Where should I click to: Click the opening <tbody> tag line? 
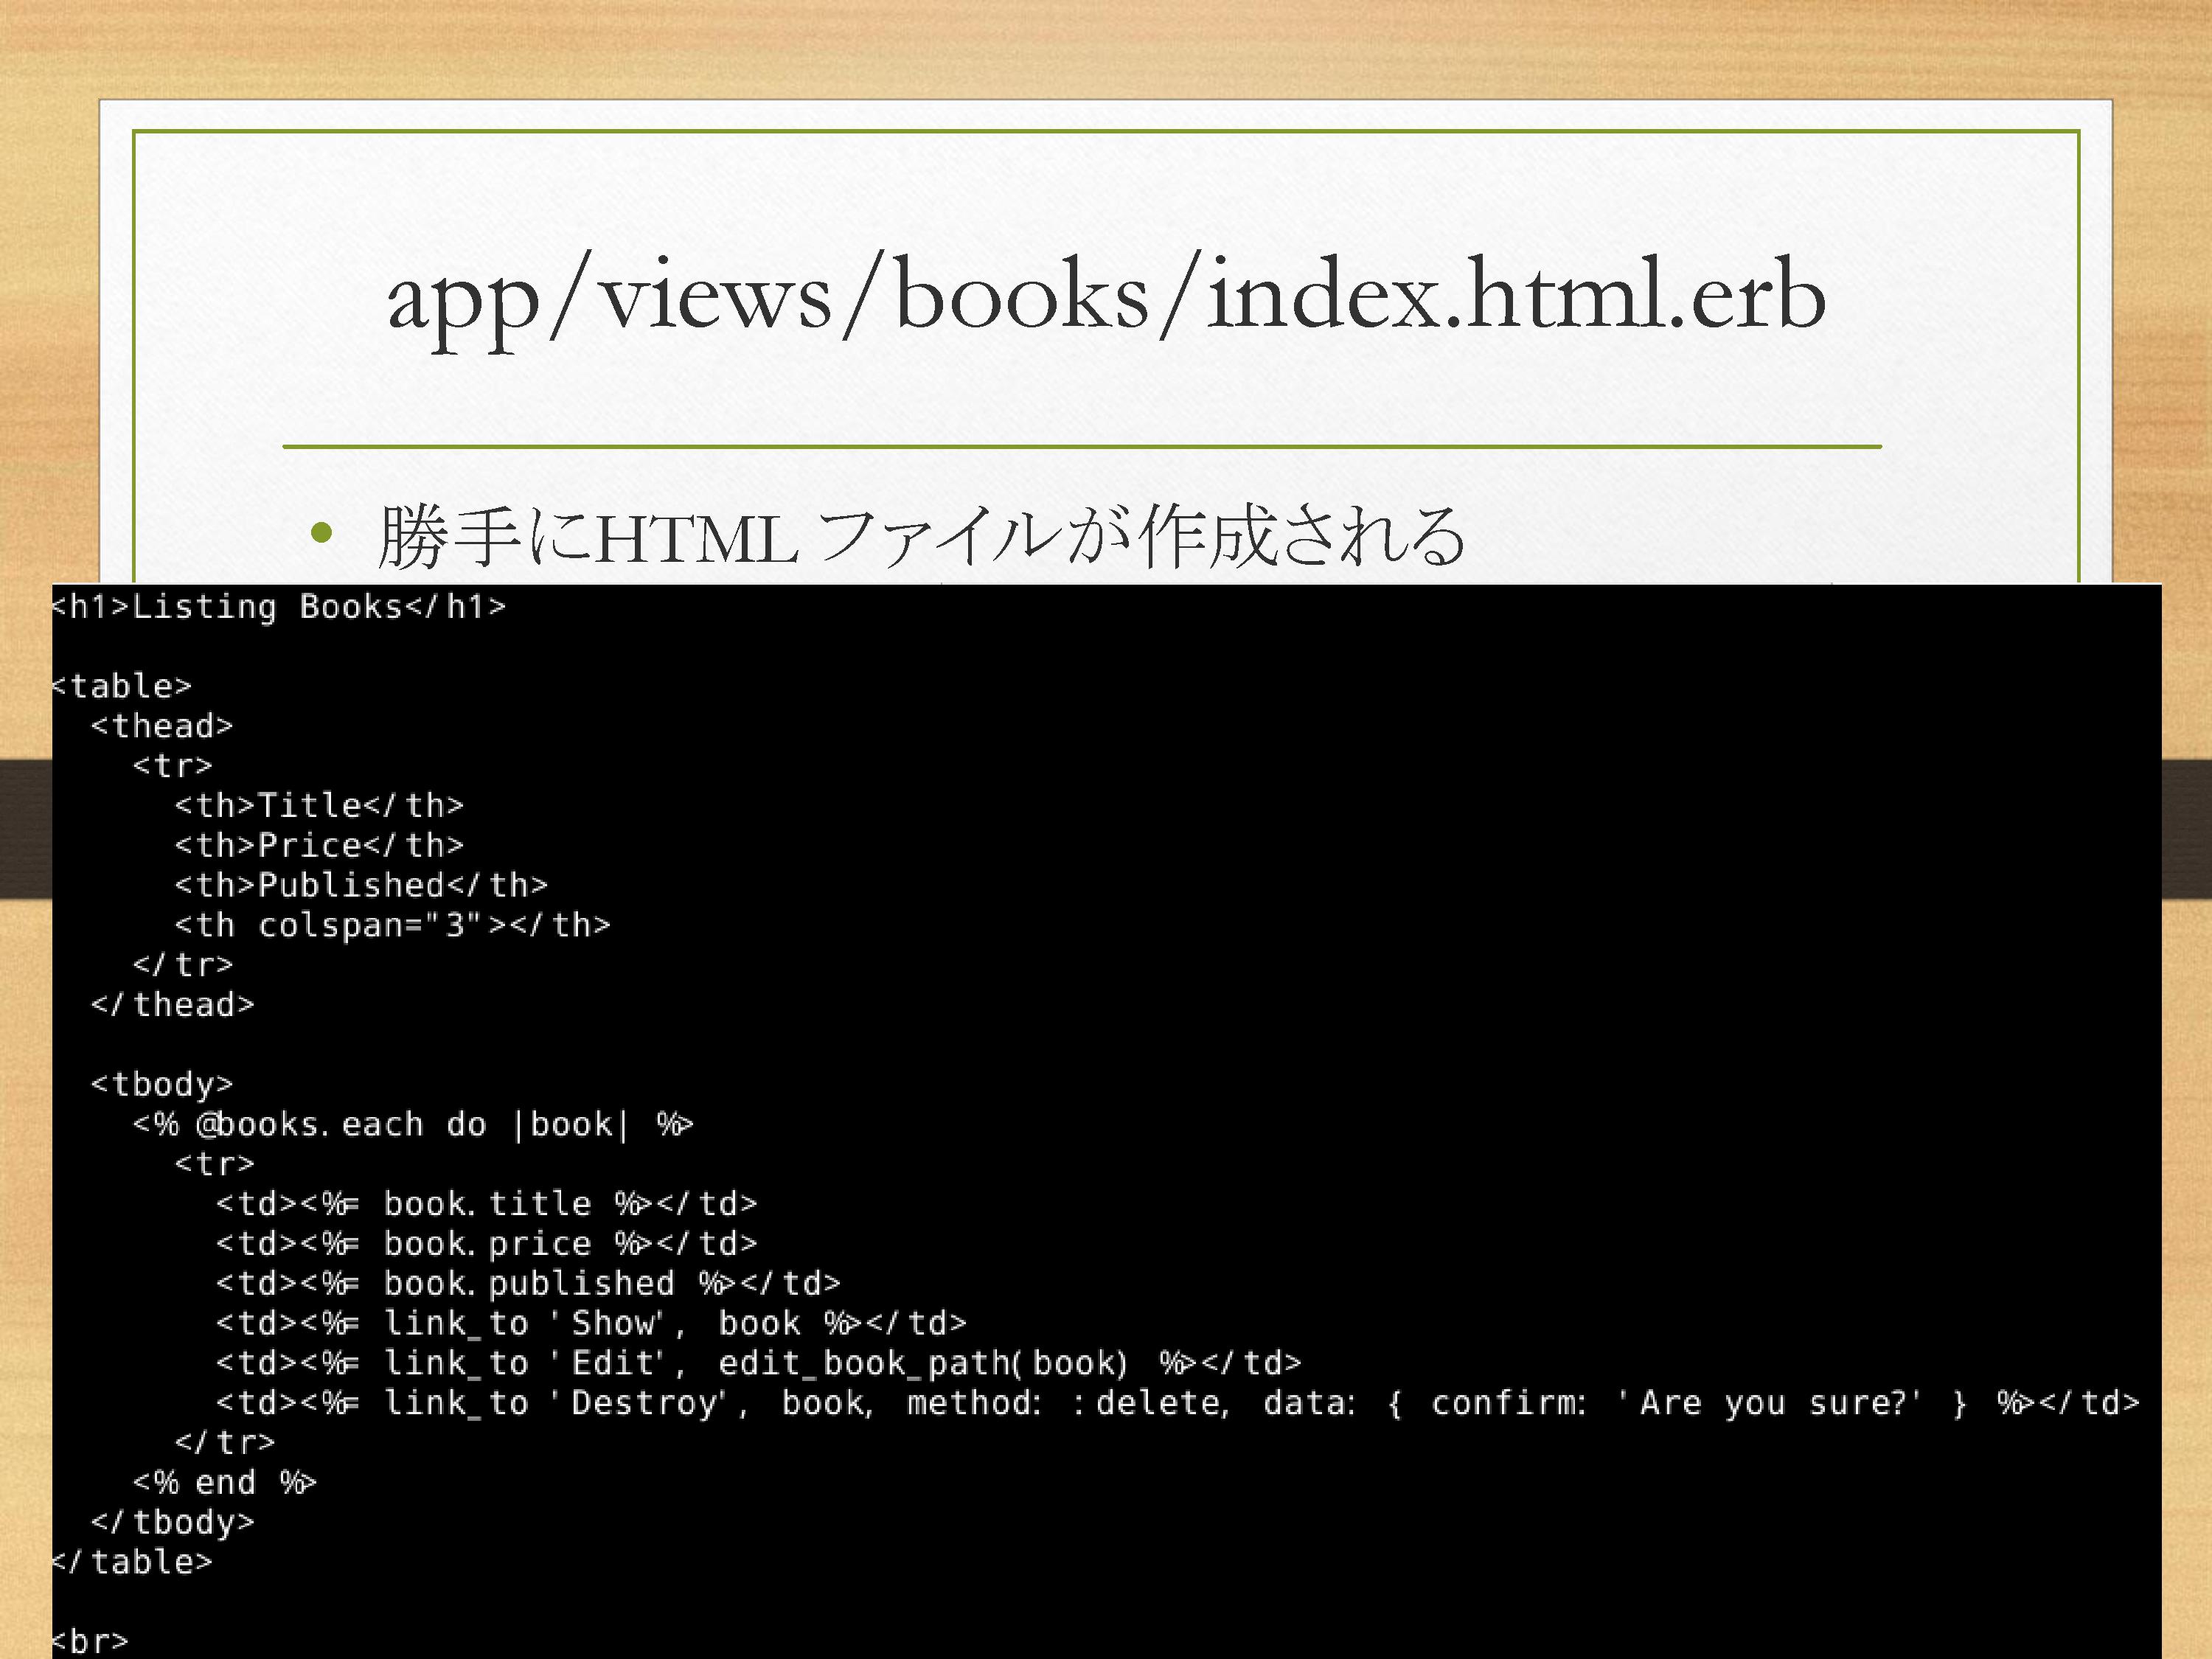162,1084
